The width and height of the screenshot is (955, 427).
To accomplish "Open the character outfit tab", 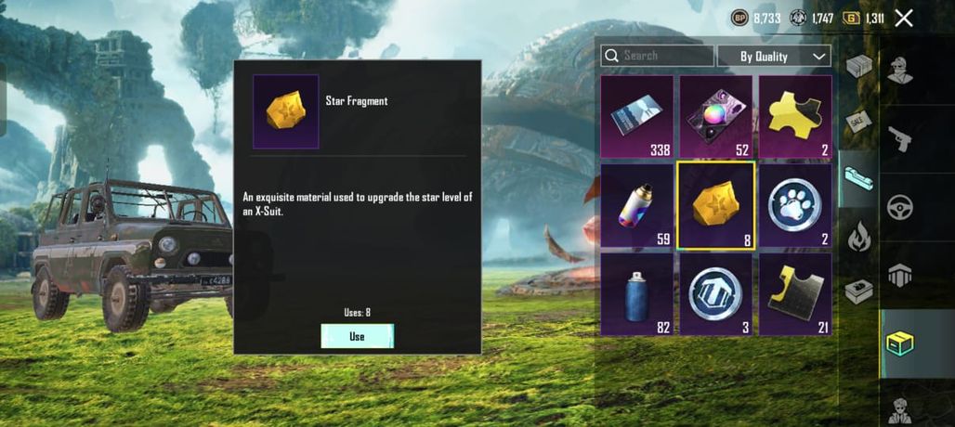I will click(899, 71).
